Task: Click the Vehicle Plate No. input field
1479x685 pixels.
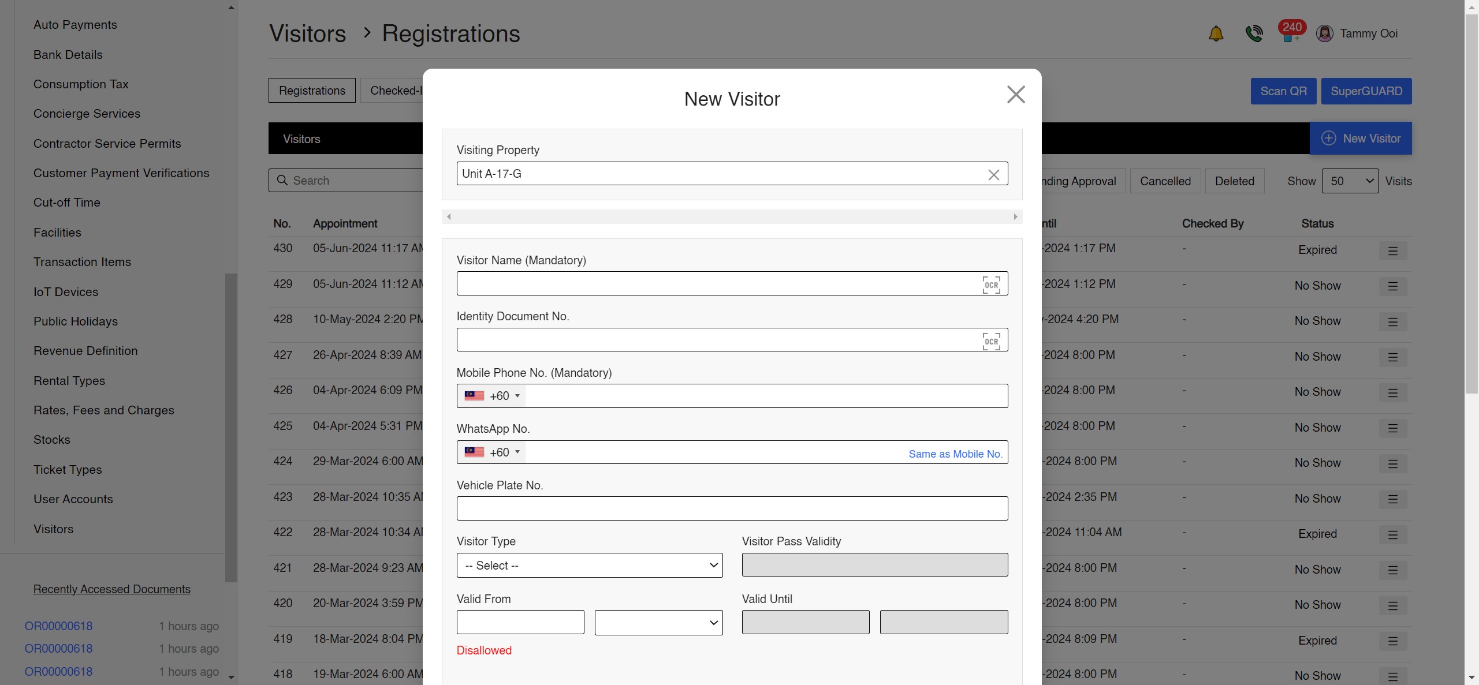Action: pyautogui.click(x=732, y=508)
